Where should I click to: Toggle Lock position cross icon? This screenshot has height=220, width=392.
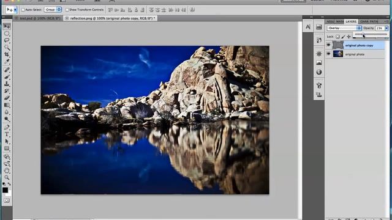(x=349, y=37)
